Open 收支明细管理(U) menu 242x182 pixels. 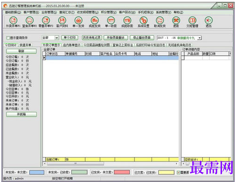[88, 12]
